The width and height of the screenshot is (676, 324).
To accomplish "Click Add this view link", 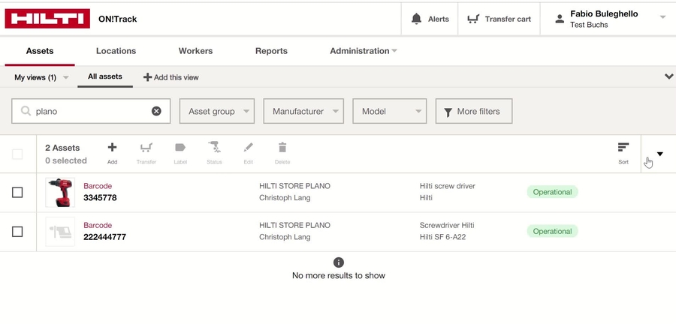I will (171, 77).
